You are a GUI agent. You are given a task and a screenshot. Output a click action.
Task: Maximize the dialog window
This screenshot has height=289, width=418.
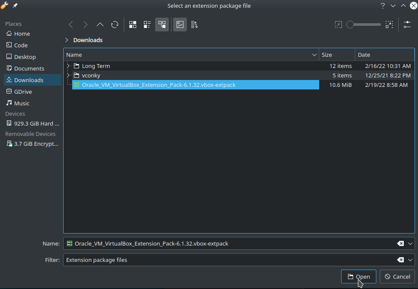point(403,6)
